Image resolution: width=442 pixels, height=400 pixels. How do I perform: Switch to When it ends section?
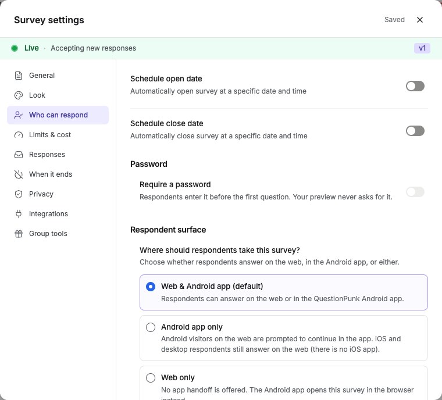tap(58, 174)
